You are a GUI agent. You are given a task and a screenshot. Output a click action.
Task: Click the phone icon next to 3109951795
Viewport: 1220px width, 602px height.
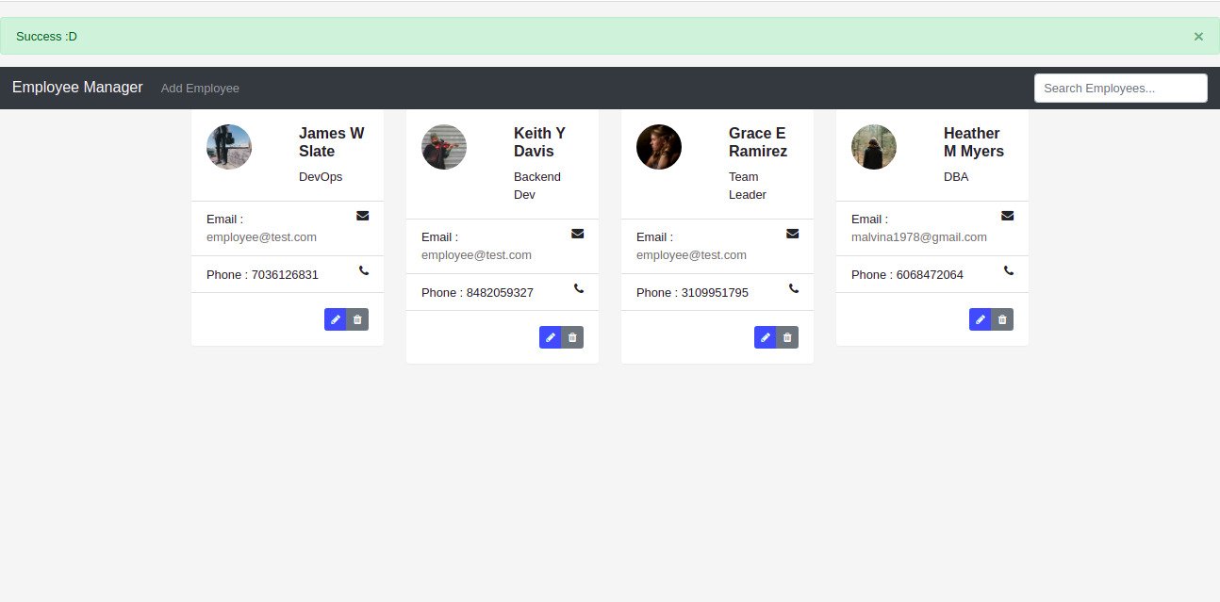(794, 288)
